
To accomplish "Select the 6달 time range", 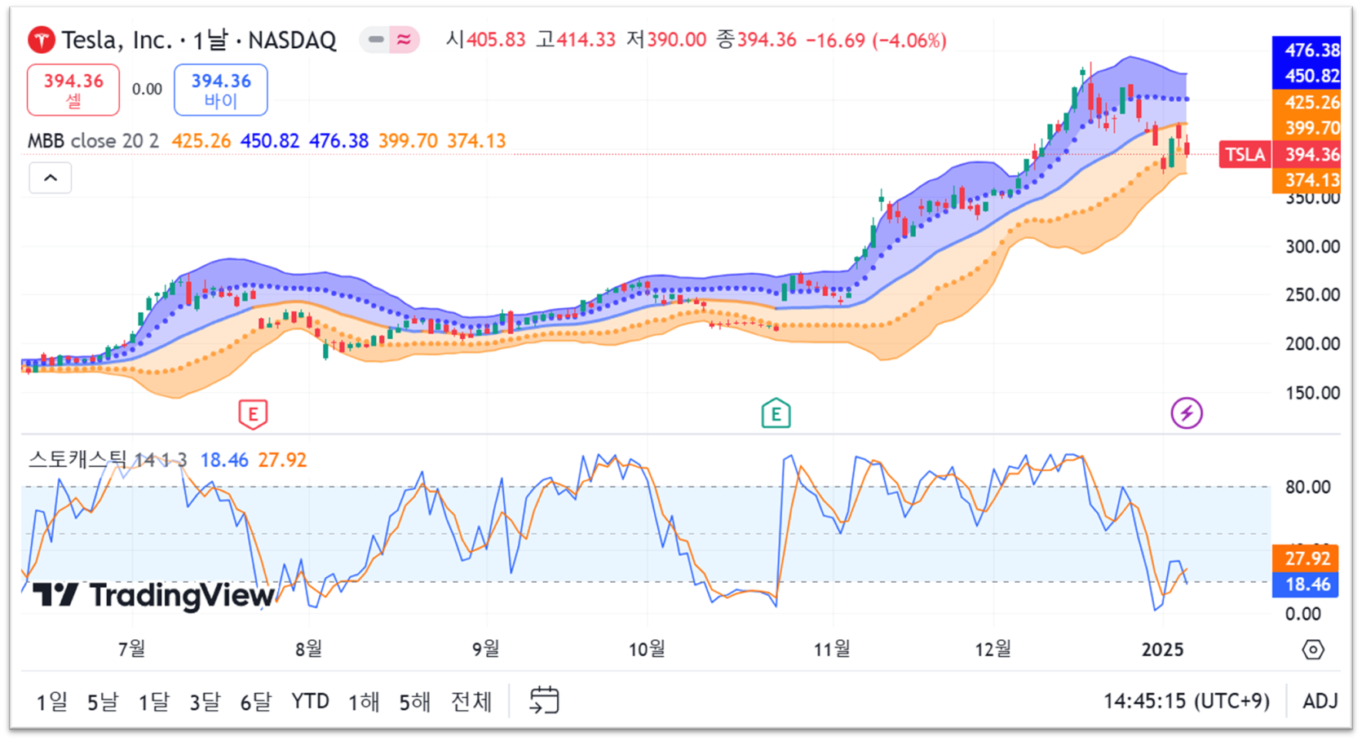I will click(255, 701).
